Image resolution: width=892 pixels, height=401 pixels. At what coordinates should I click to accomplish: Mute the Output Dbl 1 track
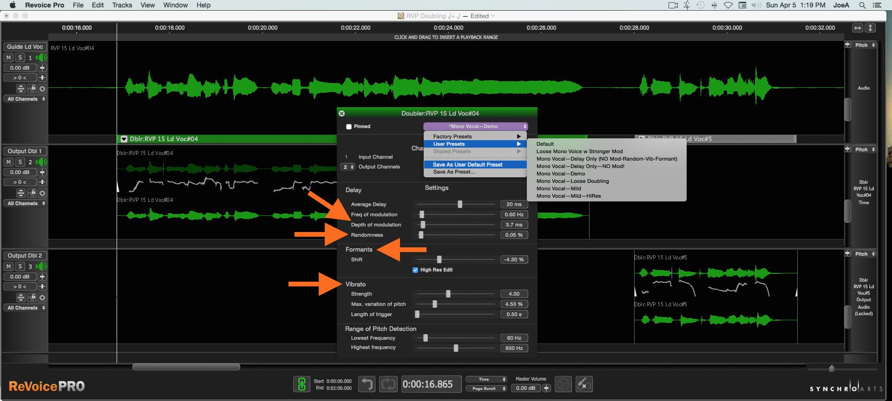pyautogui.click(x=8, y=162)
